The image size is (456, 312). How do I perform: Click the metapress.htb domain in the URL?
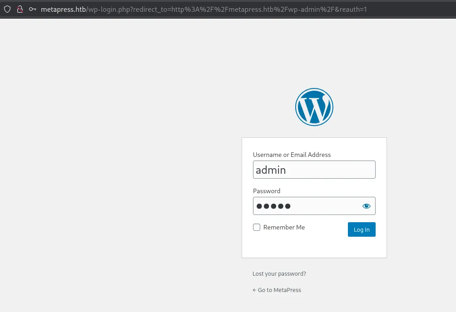63,9
